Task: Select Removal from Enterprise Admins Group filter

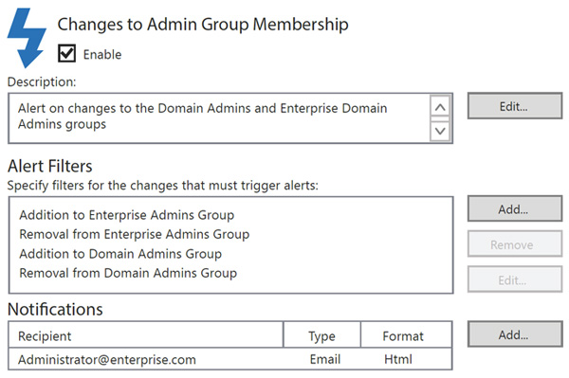Action: tap(135, 234)
